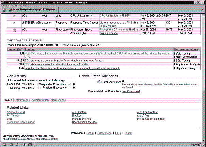The height and width of the screenshot is (147, 206).
Task: Switch to the Performance tab
Action: pos(22,100)
